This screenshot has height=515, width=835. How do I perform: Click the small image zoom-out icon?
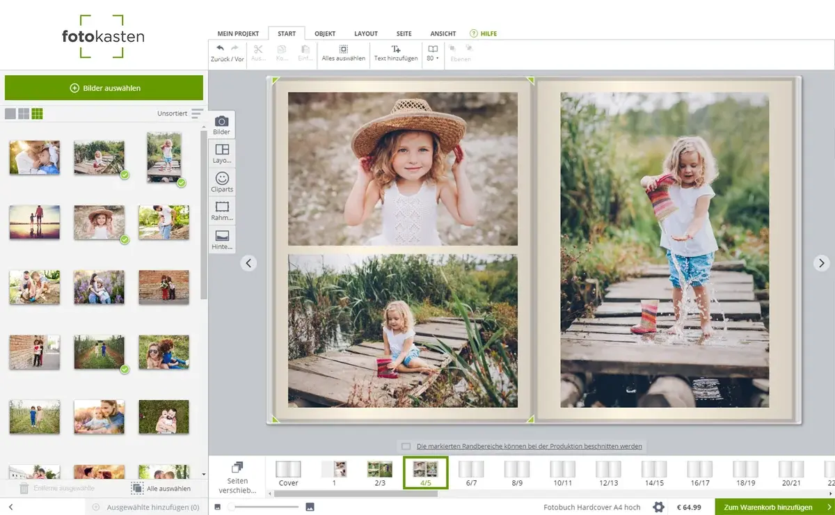coord(217,507)
